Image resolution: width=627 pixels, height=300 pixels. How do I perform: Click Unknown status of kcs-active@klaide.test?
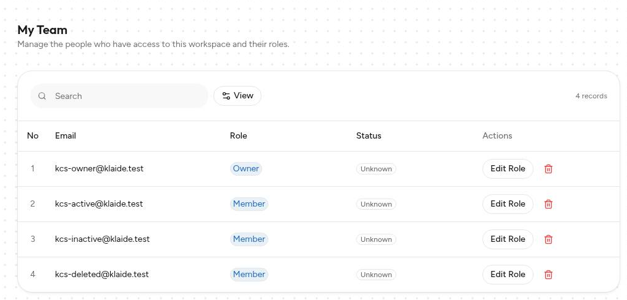coord(377,204)
